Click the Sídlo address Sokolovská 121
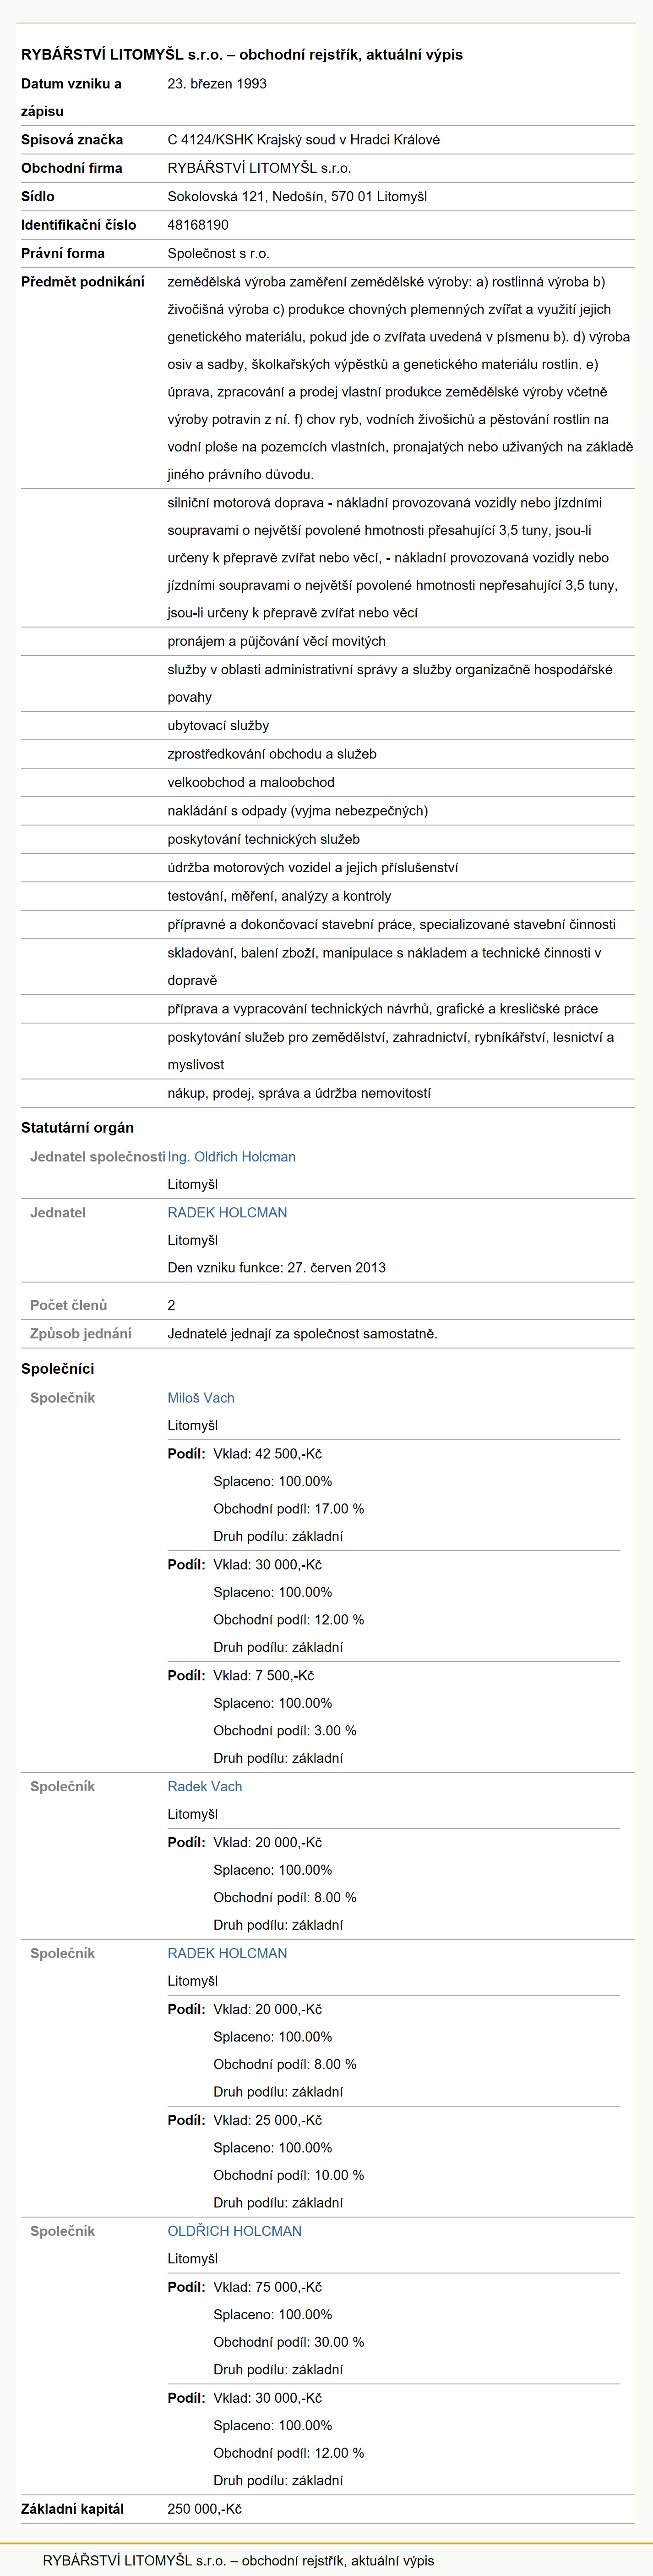 pos(298,196)
